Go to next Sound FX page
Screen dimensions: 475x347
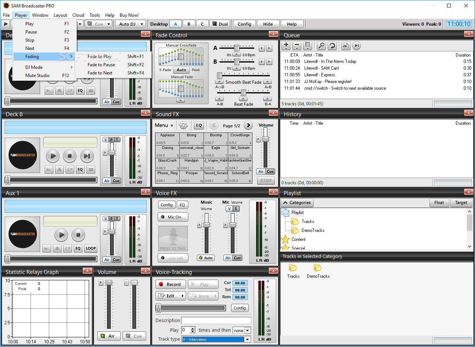(248, 125)
